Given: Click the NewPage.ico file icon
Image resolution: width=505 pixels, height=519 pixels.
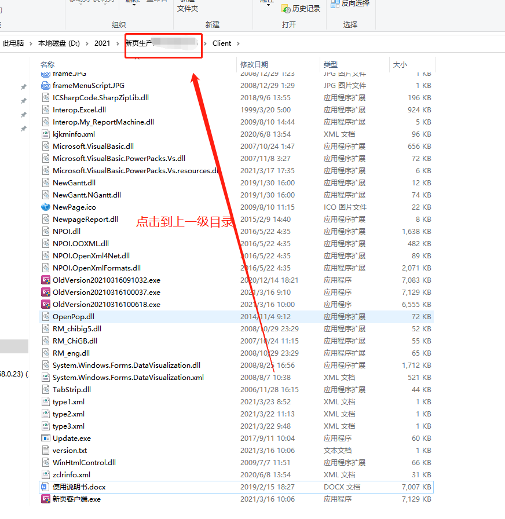Looking at the screenshot, I should 46,207.
